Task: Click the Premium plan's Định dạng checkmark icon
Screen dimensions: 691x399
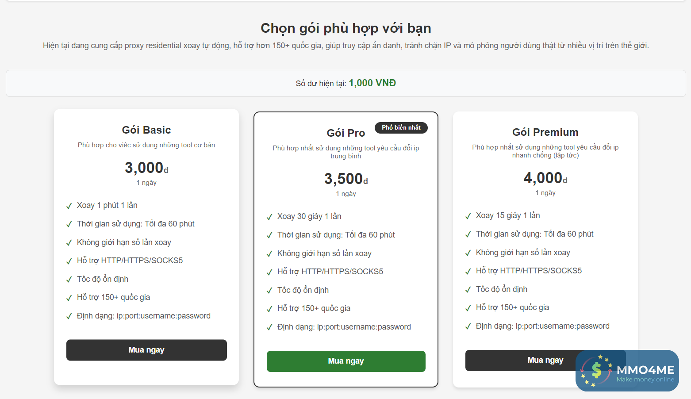Action: click(x=468, y=326)
